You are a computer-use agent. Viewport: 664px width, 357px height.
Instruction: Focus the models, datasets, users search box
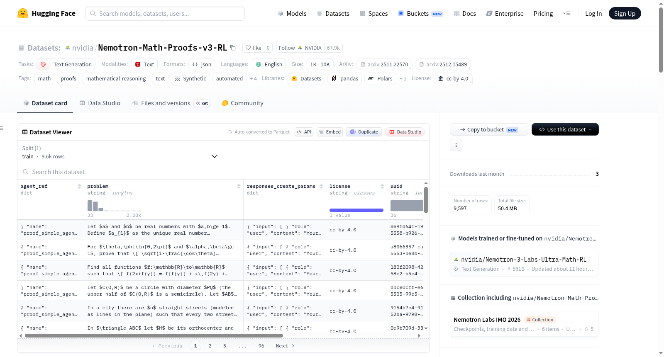pyautogui.click(x=165, y=13)
